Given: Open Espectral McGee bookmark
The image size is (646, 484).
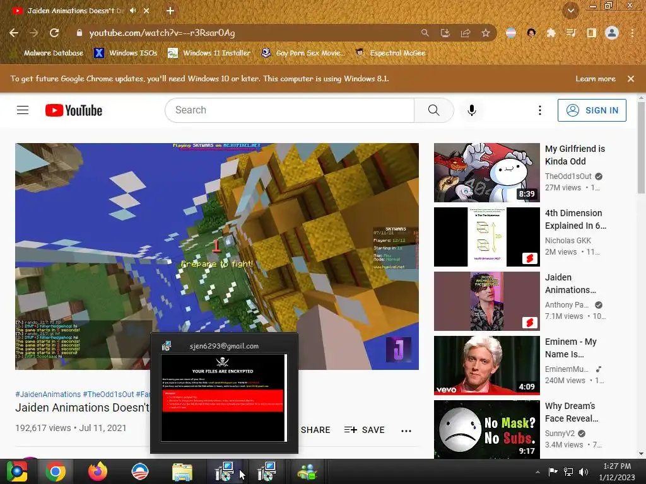Looking at the screenshot, I should coord(391,53).
